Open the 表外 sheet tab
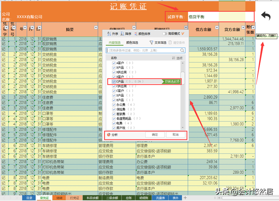This screenshot has width=279, height=201. point(175,198)
